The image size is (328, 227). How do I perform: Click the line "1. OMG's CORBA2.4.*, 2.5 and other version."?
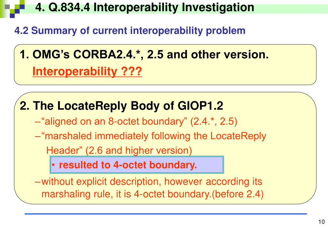(x=144, y=55)
